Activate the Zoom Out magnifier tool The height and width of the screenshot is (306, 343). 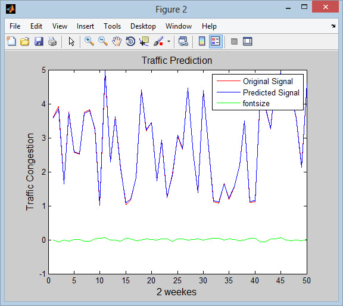click(103, 41)
